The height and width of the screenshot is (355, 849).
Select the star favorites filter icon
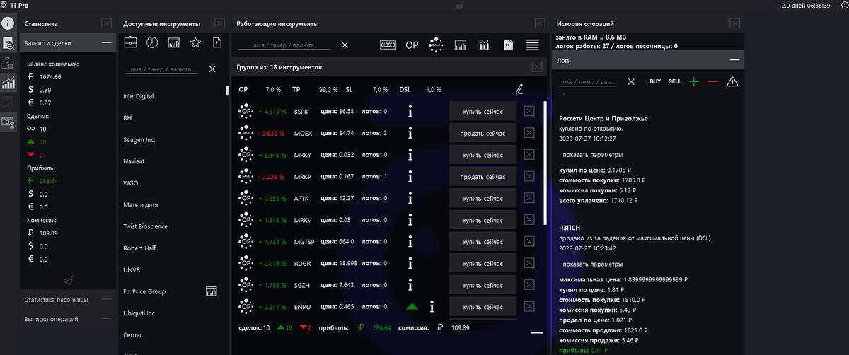pos(195,43)
